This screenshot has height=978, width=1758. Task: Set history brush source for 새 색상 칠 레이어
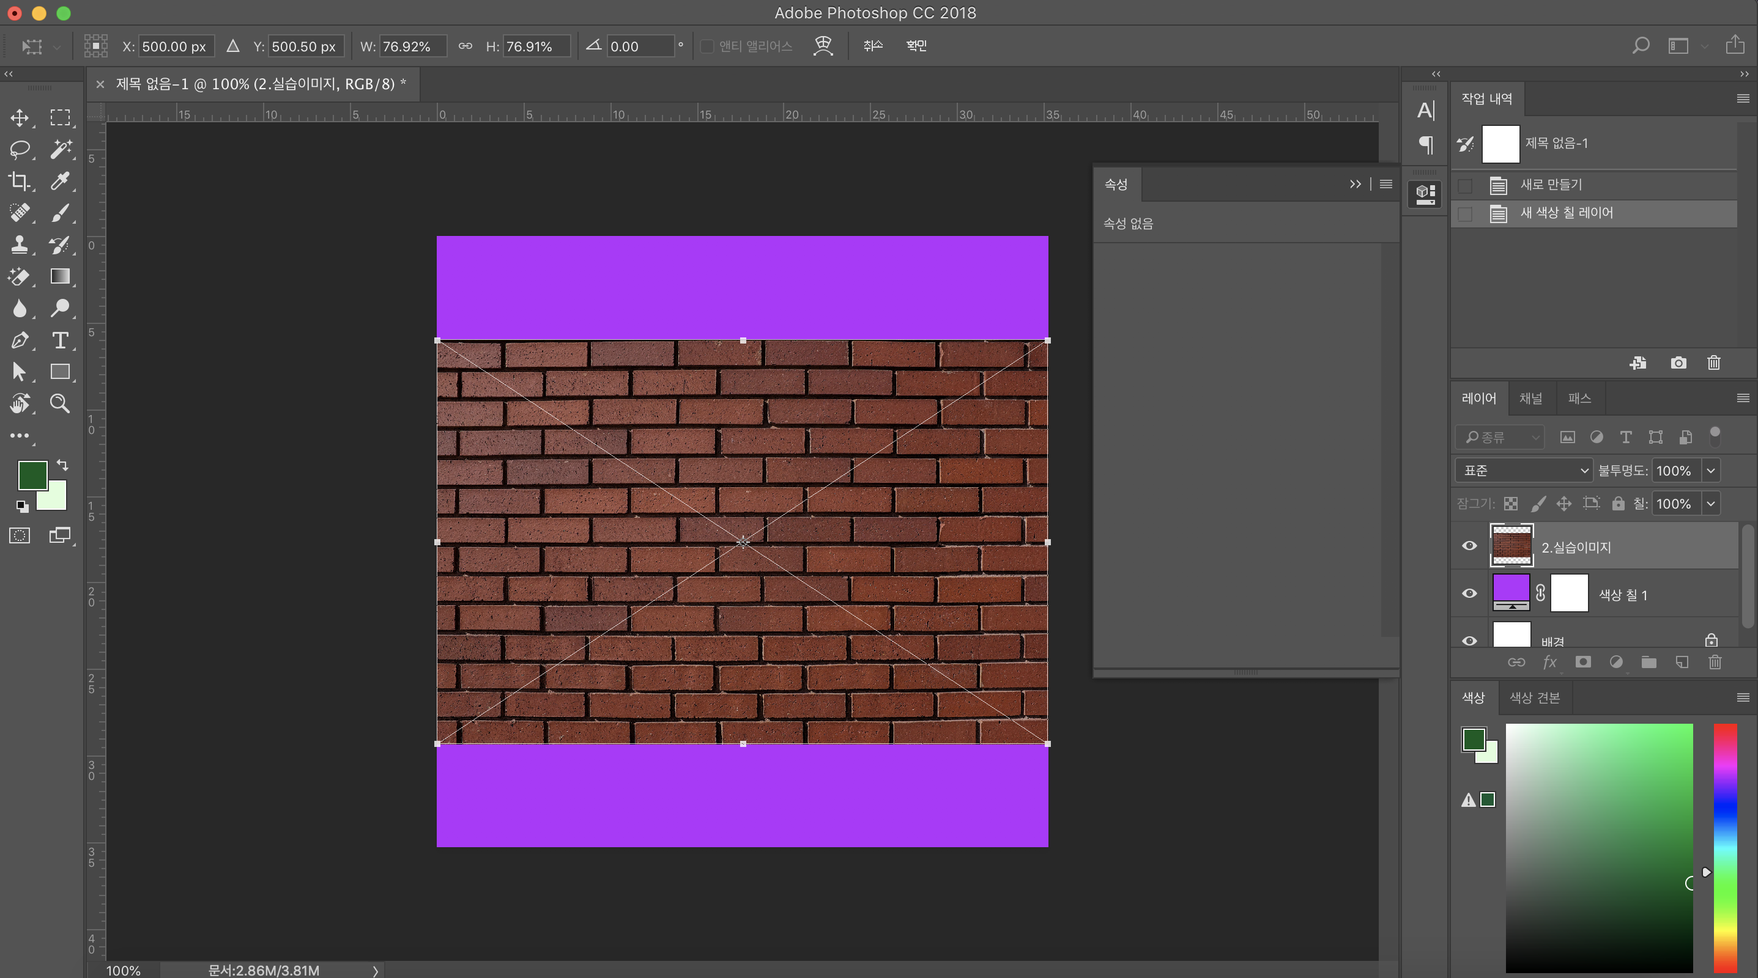click(x=1465, y=214)
